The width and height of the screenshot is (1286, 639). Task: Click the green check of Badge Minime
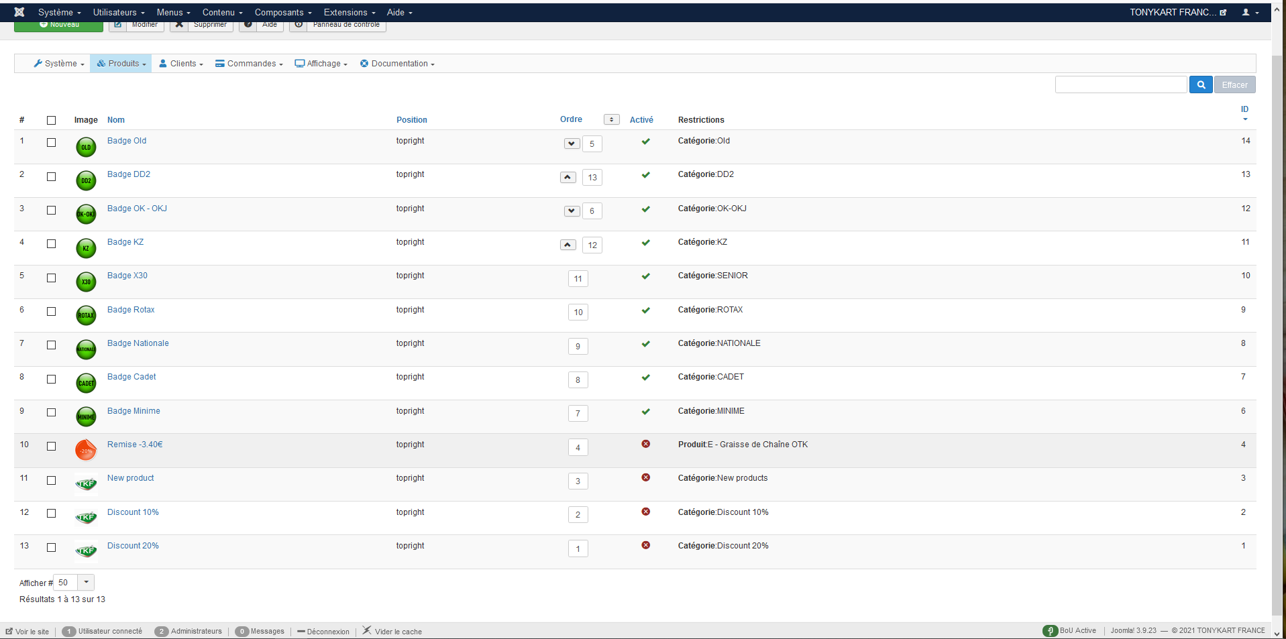click(645, 411)
